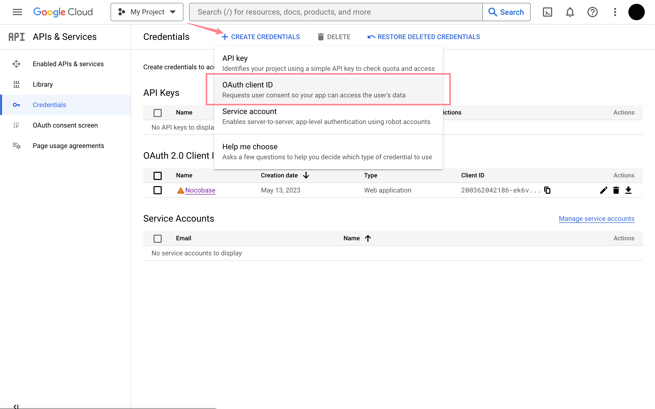This screenshot has width=655, height=409.
Task: Select all OAuth 2.0 clients checkbox
Action: coord(158,176)
